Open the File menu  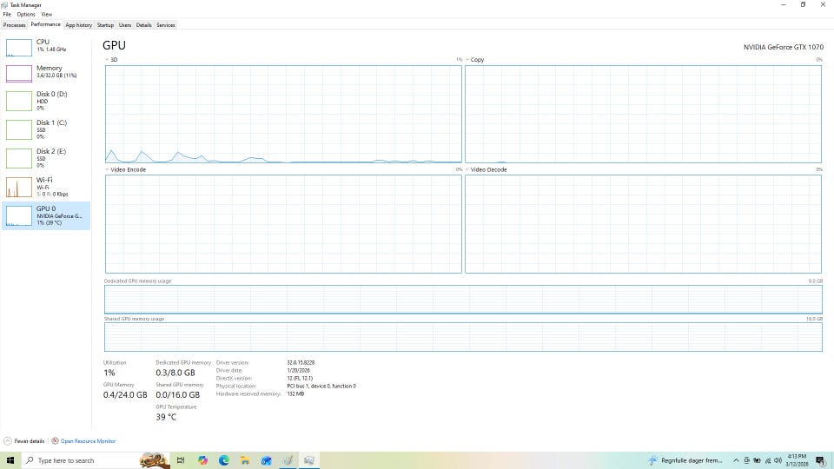tap(7, 15)
